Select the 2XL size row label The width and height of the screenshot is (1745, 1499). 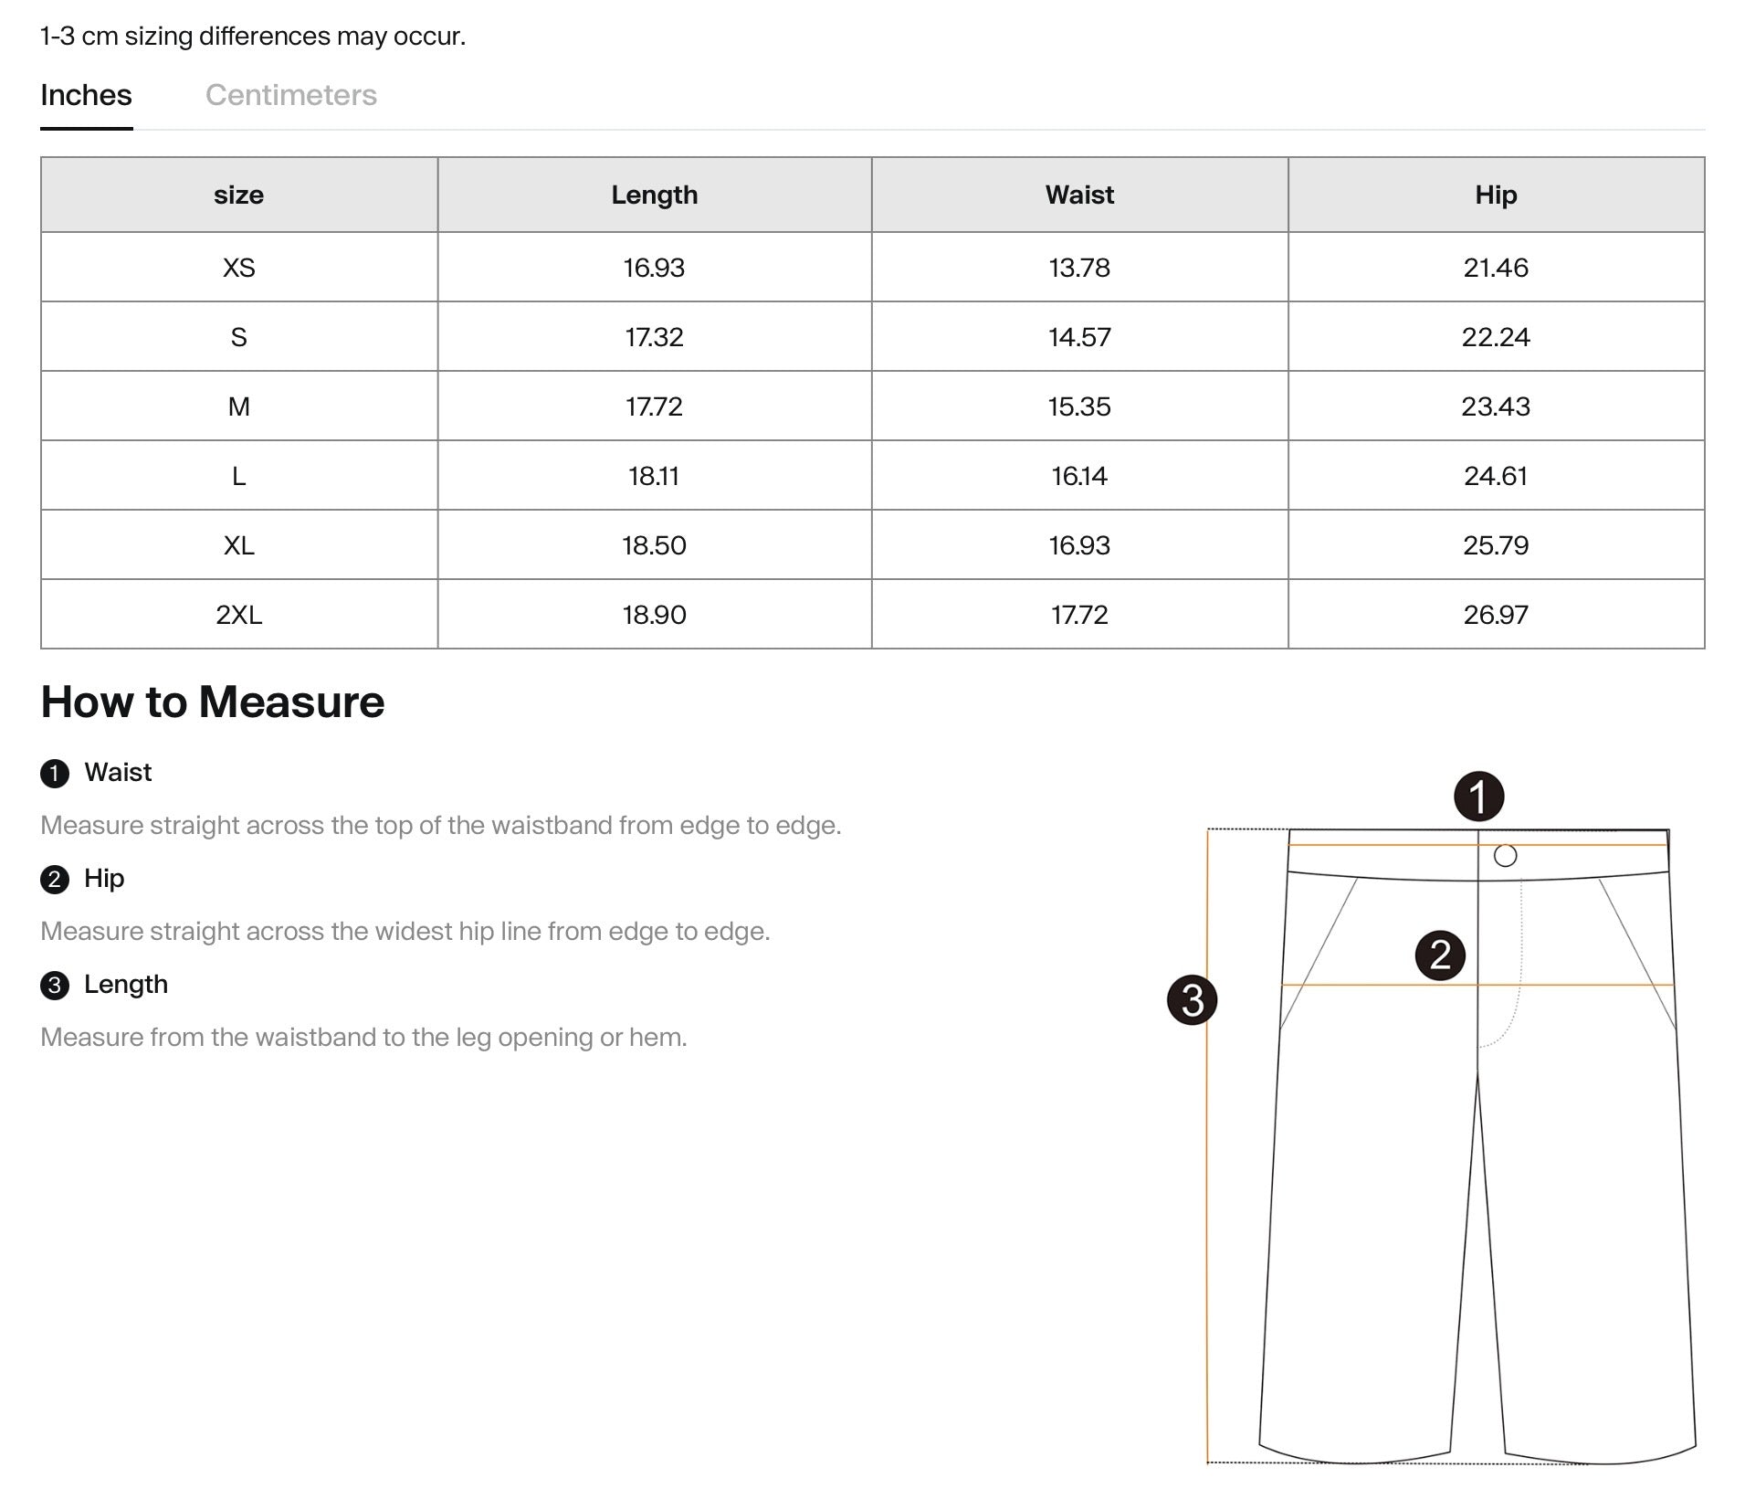tap(238, 615)
